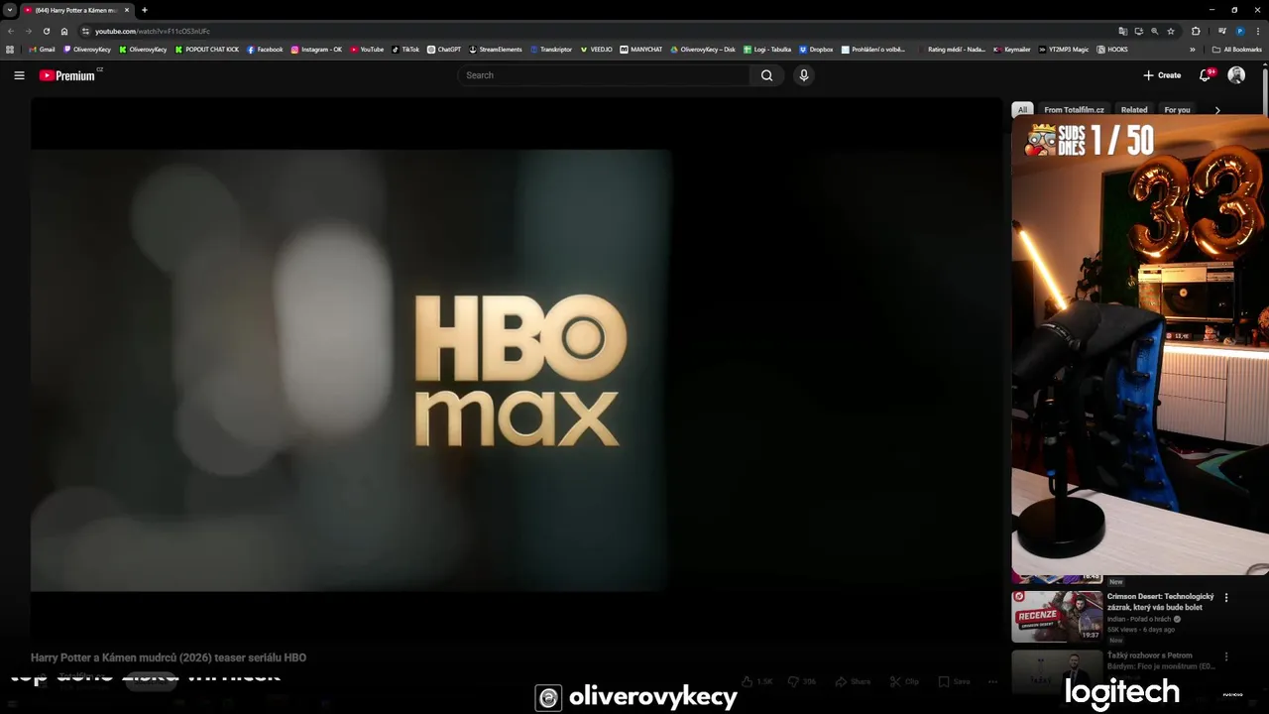The height and width of the screenshot is (714, 1269).
Task: Open OliverovyKecy – Disk bookmark
Action: [703, 49]
